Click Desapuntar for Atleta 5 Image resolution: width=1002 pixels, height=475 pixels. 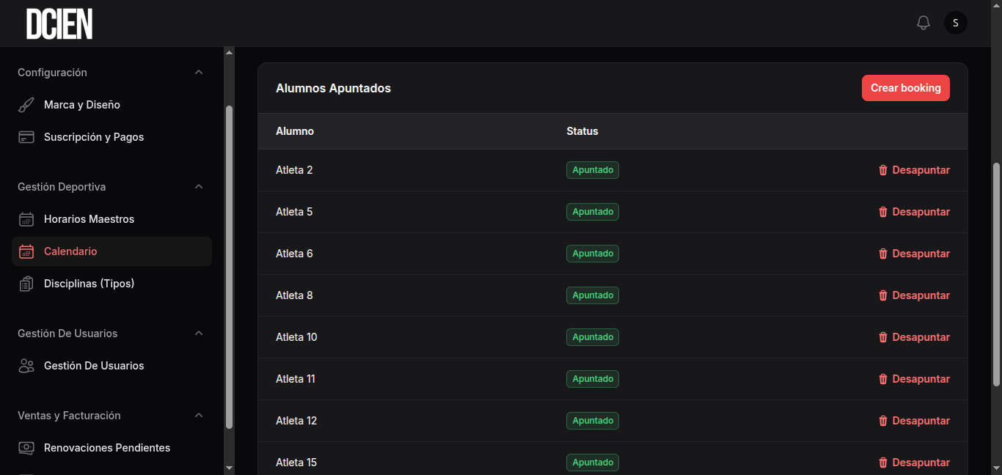(921, 211)
